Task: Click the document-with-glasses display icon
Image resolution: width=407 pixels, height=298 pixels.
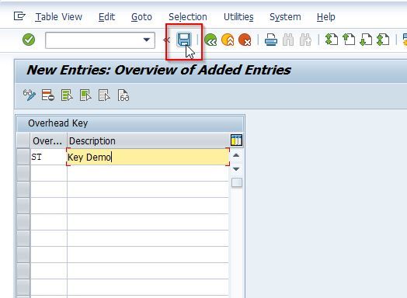Action: pos(123,95)
